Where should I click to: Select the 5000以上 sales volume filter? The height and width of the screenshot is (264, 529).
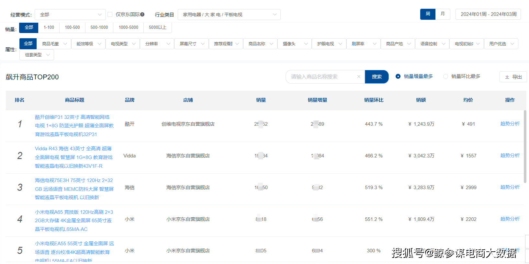tap(158, 28)
